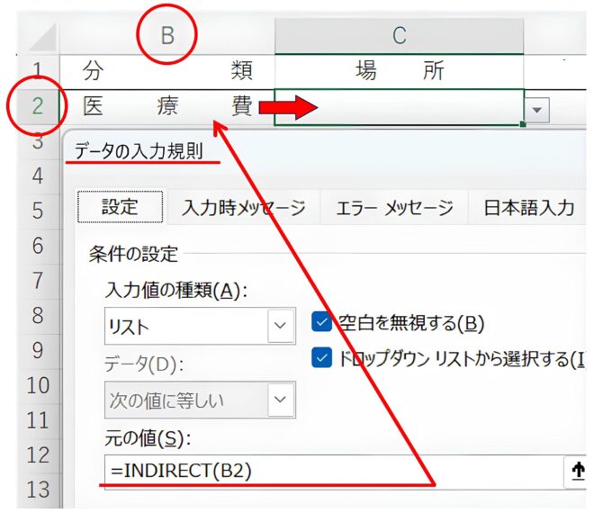Switch to the 入力時メッセージ tab
594x513 pixels.
tap(244, 208)
